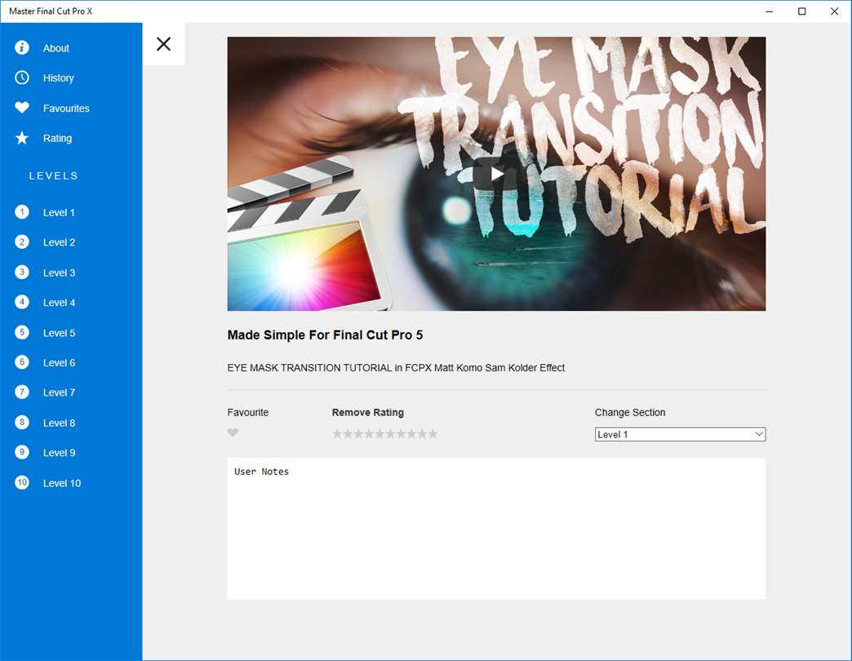Click the video title Made Simple For Final Cut Pro 5
The width and height of the screenshot is (852, 661).
coord(325,335)
